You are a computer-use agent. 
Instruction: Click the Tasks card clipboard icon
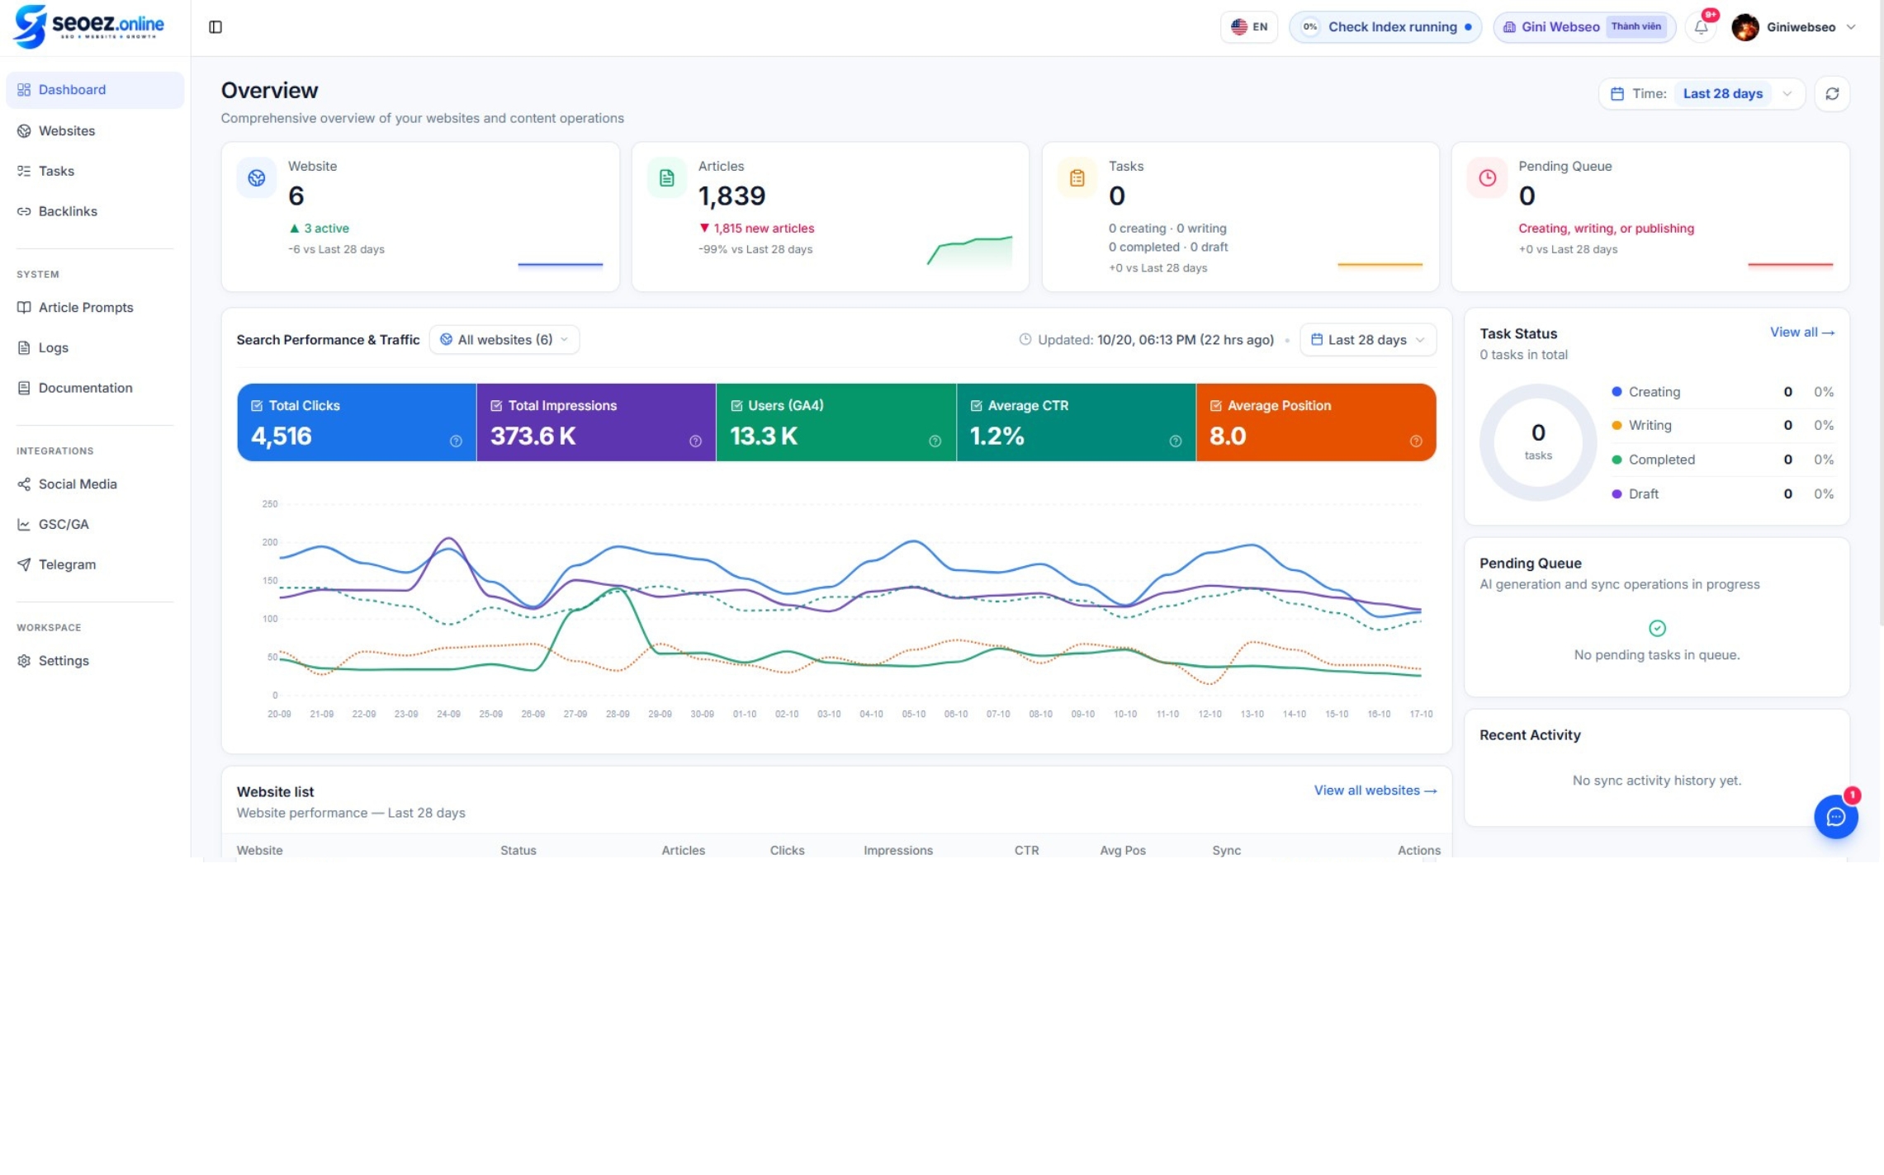point(1077,177)
